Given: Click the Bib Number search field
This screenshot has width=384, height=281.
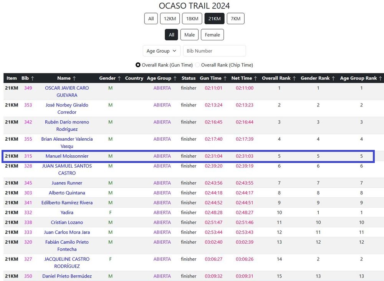Looking at the screenshot, I should coord(214,51).
